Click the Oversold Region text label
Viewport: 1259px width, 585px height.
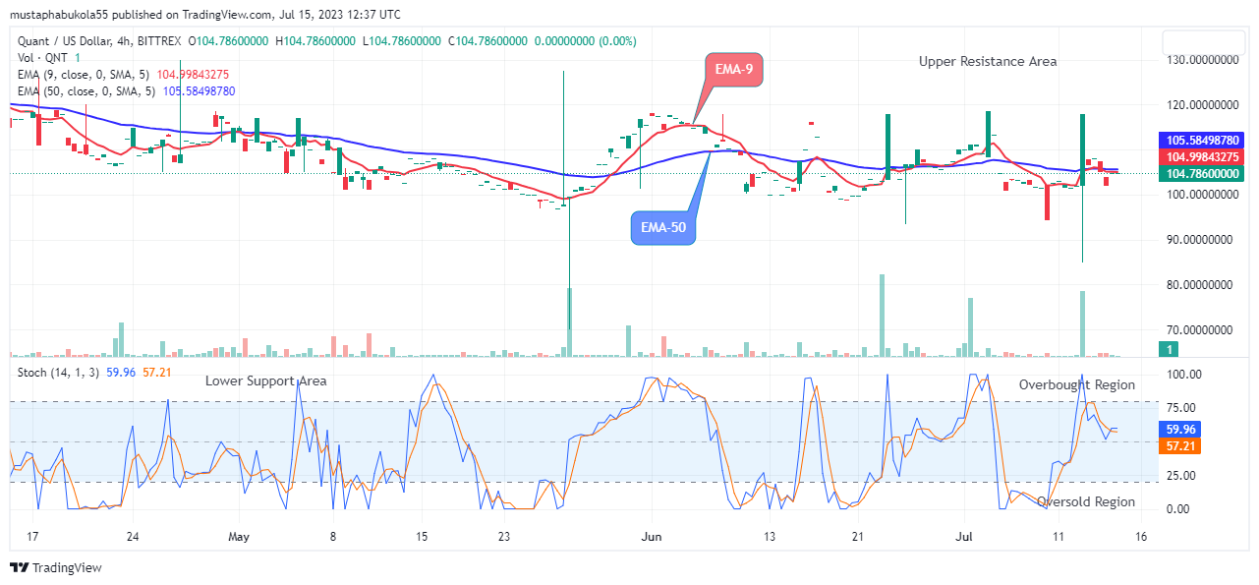point(1086,501)
